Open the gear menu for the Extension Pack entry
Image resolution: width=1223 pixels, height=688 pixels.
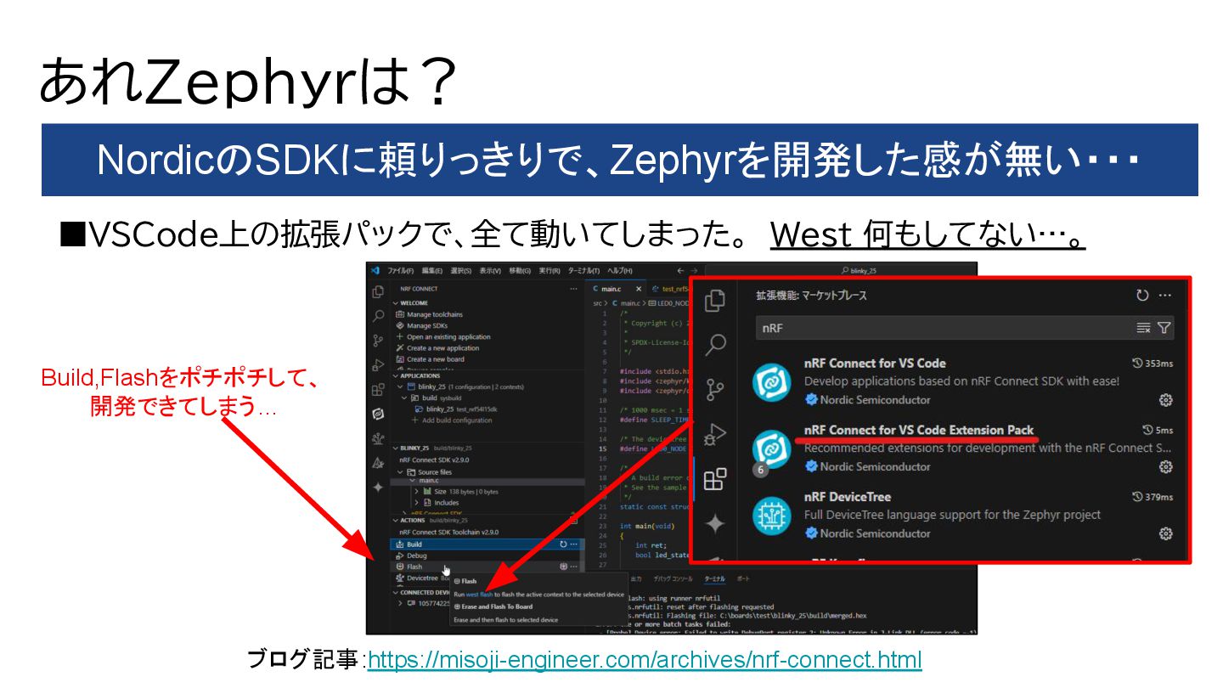[1165, 466]
